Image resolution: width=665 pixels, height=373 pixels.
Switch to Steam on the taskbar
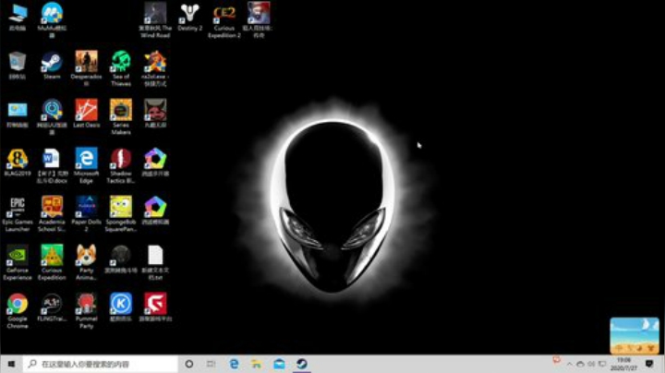(x=302, y=364)
